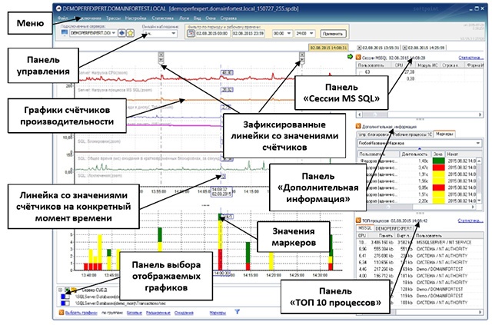Viewport: 492px width, 325px height.
Task: Open the ЛюбоеНазваниеМаркера dropdown
Action: tap(478, 144)
